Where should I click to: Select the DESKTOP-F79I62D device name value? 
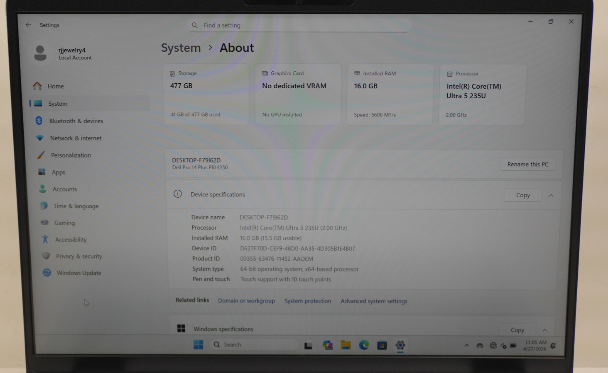click(x=264, y=217)
